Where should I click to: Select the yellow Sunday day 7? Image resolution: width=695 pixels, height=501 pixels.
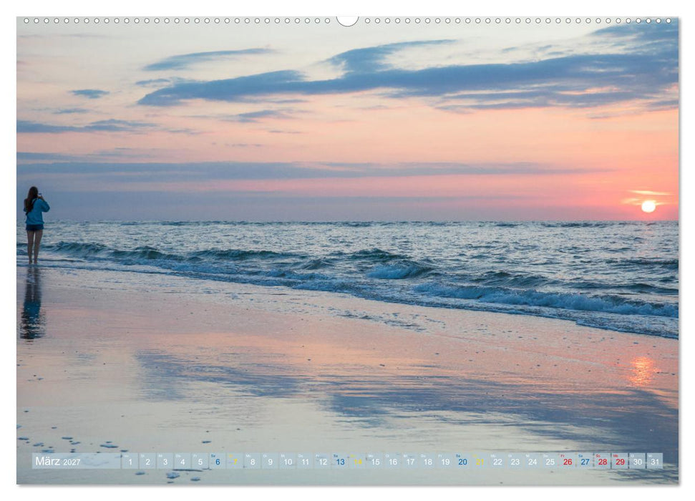tap(235, 461)
